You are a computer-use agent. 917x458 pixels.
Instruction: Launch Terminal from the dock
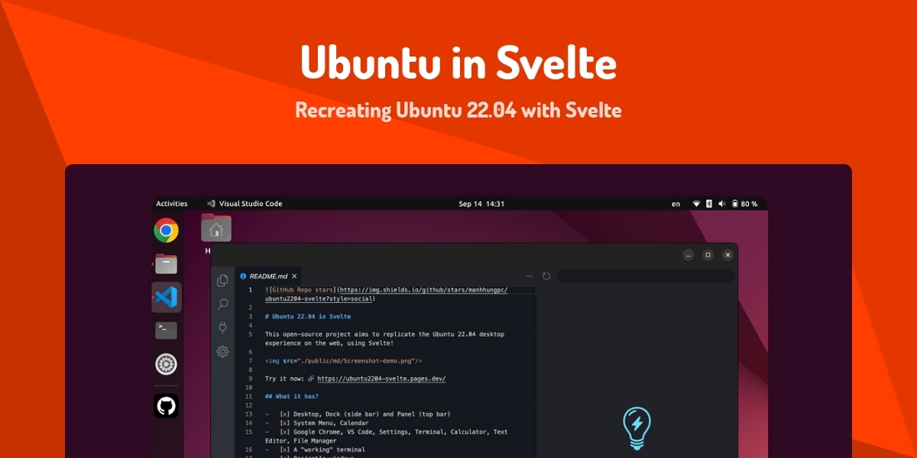coord(166,331)
